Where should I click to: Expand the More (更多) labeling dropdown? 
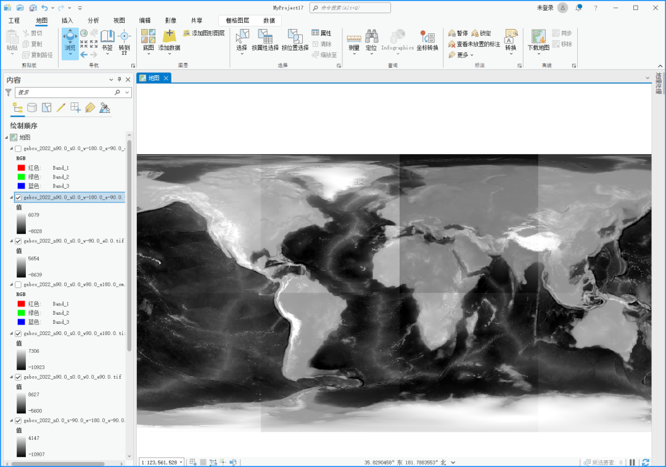coord(461,55)
